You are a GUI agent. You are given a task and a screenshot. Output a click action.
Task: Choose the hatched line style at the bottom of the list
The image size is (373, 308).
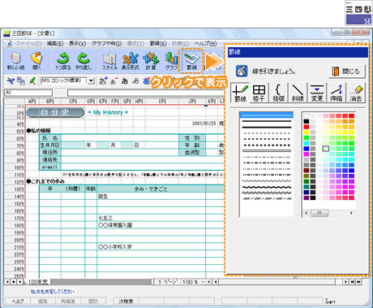267,198
